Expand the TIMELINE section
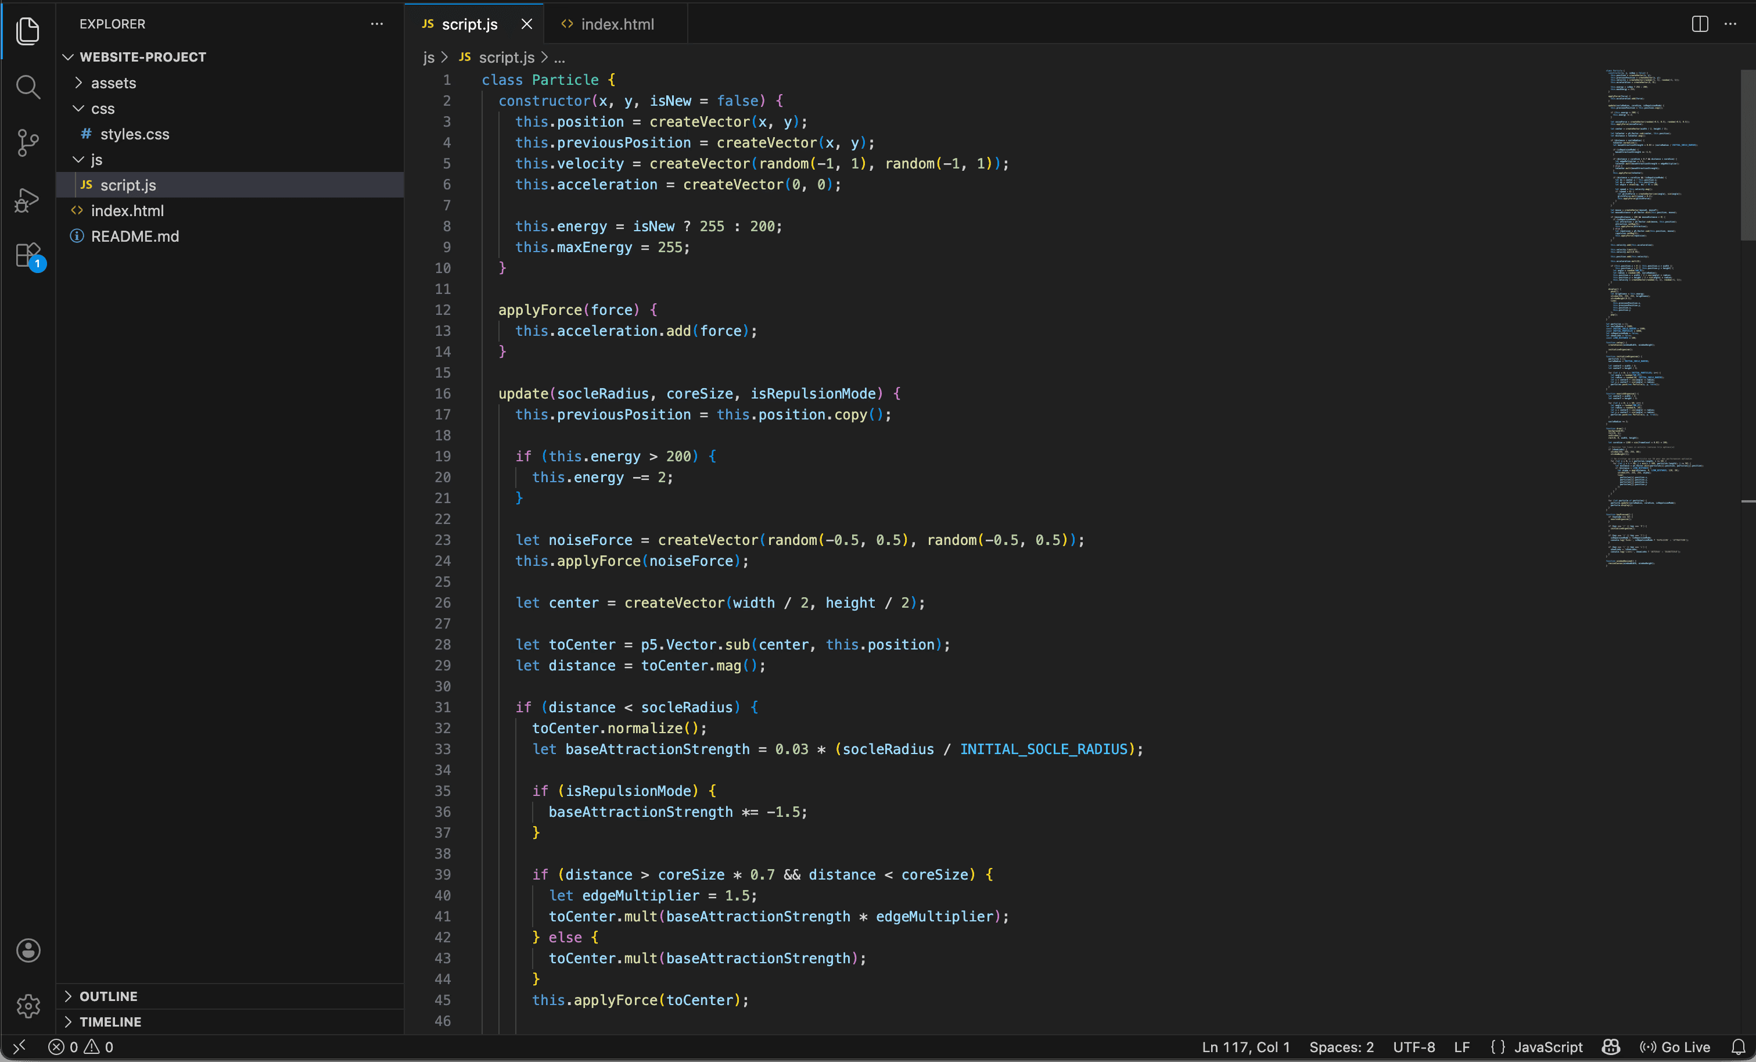 (x=110, y=1021)
